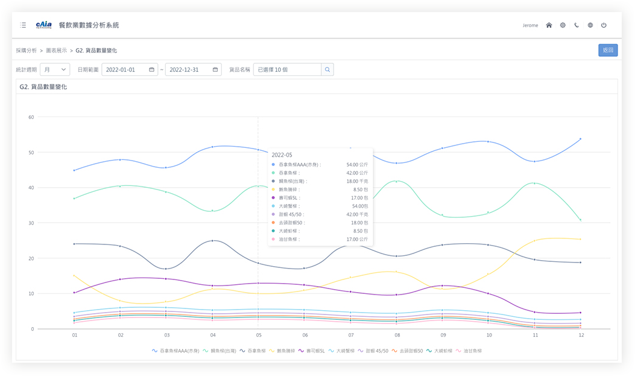The image size is (635, 376).
Task: Click the 統計週期 label
Action: click(x=27, y=69)
